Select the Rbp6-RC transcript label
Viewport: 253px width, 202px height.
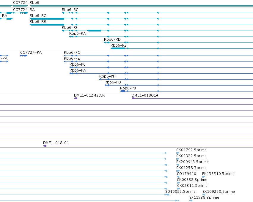coord(70,10)
